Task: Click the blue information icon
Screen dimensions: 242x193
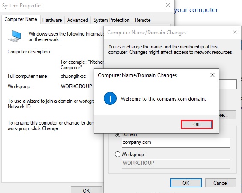Action: (110, 98)
